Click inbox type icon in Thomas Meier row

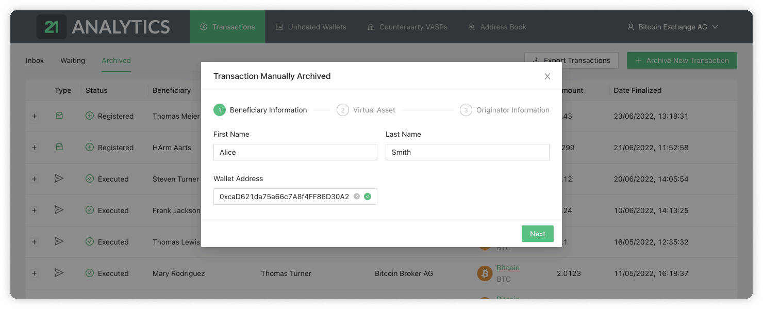(59, 116)
